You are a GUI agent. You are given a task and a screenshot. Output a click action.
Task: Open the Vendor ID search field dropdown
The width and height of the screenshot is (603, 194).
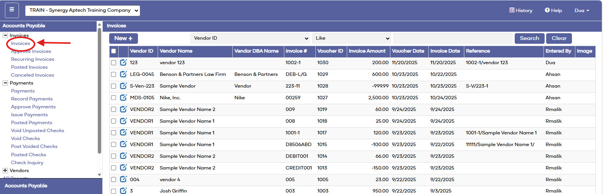pyautogui.click(x=250, y=38)
